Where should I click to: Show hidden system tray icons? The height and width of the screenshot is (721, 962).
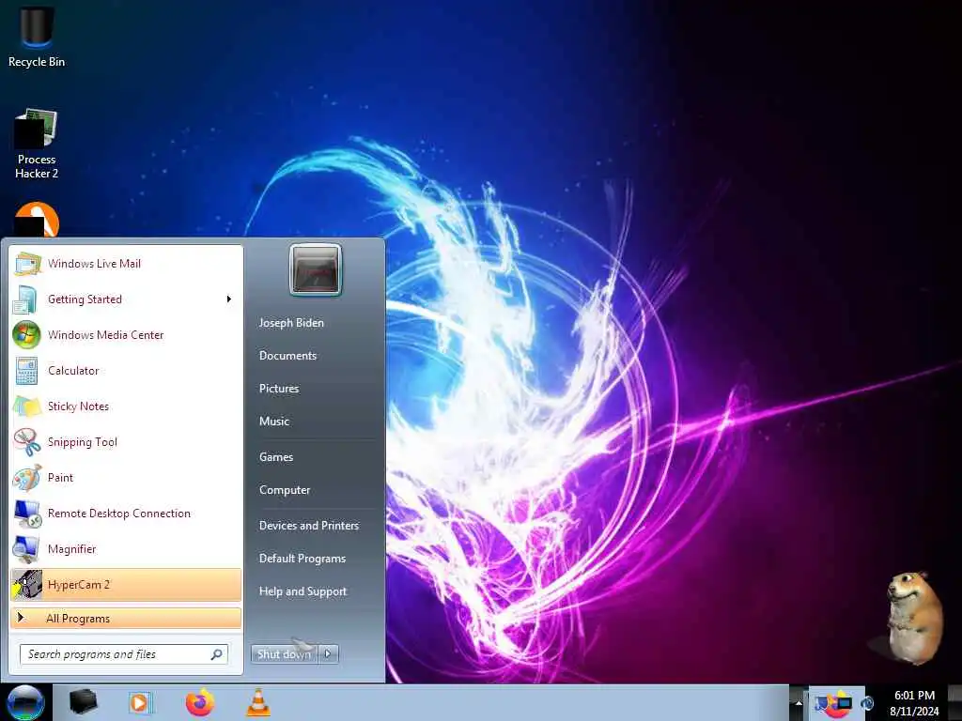click(799, 703)
